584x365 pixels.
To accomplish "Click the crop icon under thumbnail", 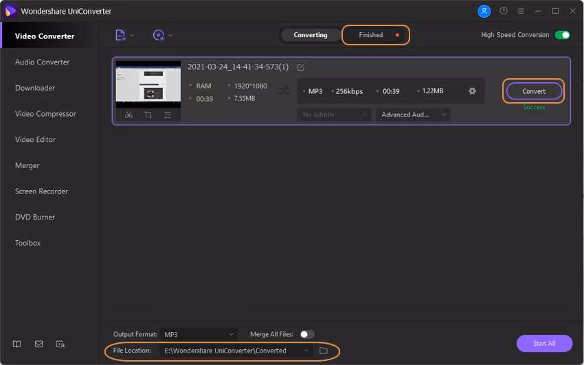I will 148,115.
